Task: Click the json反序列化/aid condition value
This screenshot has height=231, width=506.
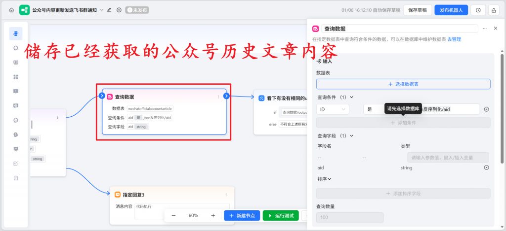Action: [157, 118]
